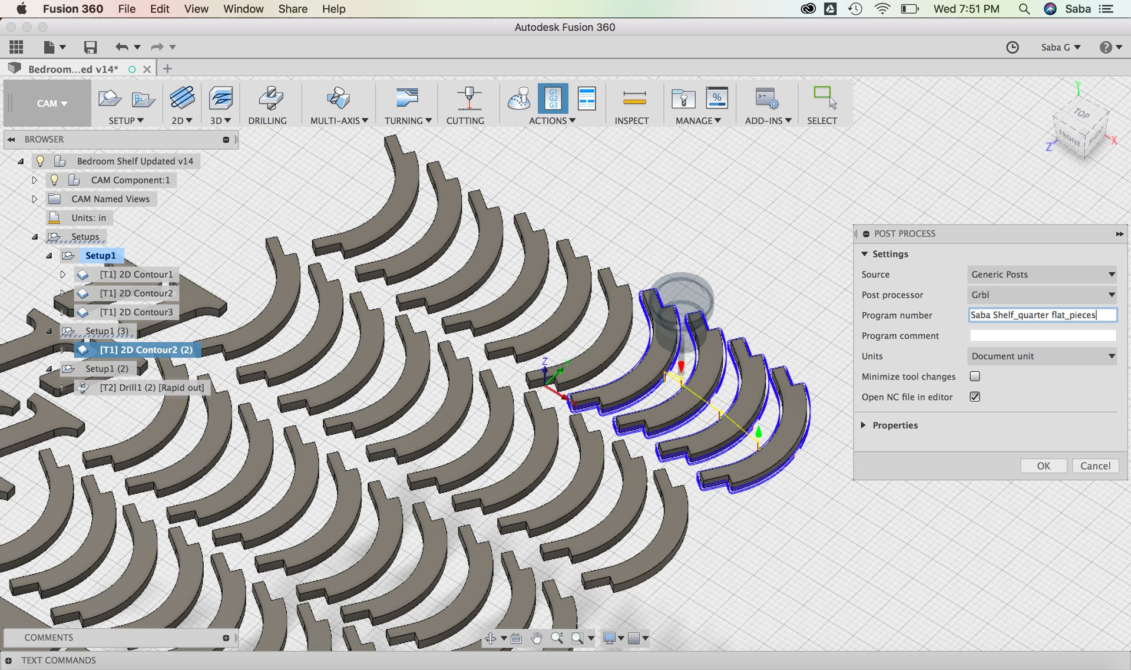
Task: Open the Window menu
Action: 243,9
